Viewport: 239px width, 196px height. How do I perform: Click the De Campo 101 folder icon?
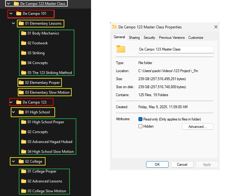[x=18, y=14]
